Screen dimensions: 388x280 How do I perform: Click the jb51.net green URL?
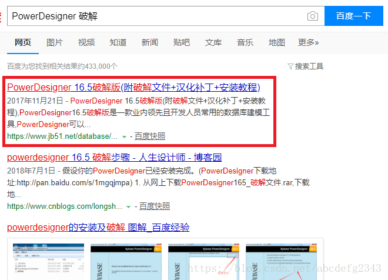pyautogui.click(x=62, y=136)
